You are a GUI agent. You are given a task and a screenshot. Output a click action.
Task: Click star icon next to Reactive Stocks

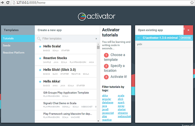tap(40, 58)
